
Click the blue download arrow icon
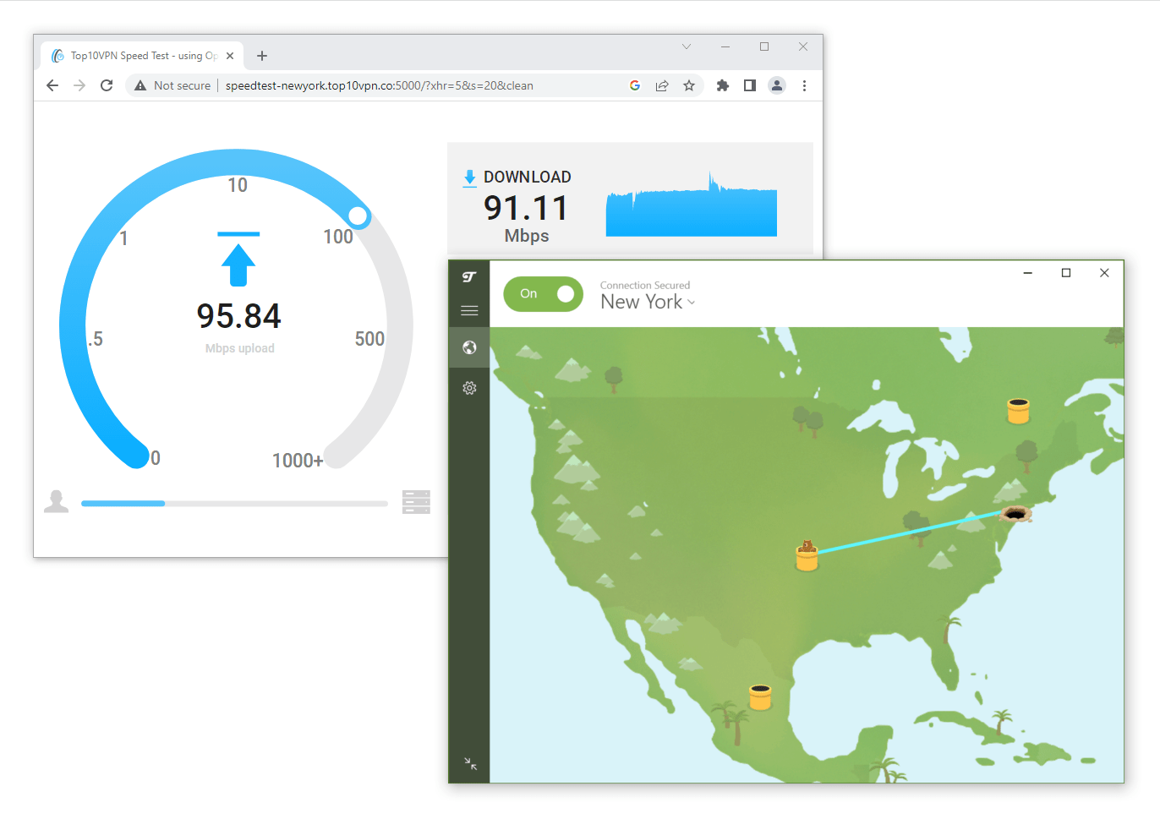469,177
